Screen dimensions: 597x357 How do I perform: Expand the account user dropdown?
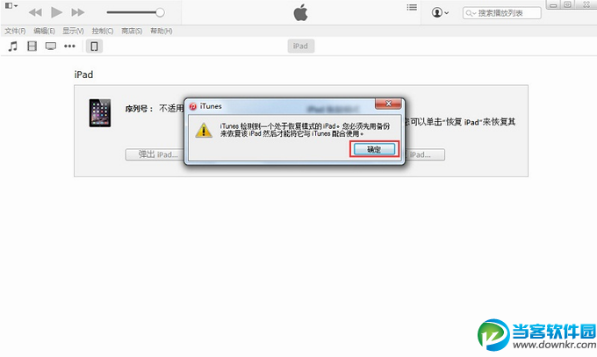click(x=440, y=12)
